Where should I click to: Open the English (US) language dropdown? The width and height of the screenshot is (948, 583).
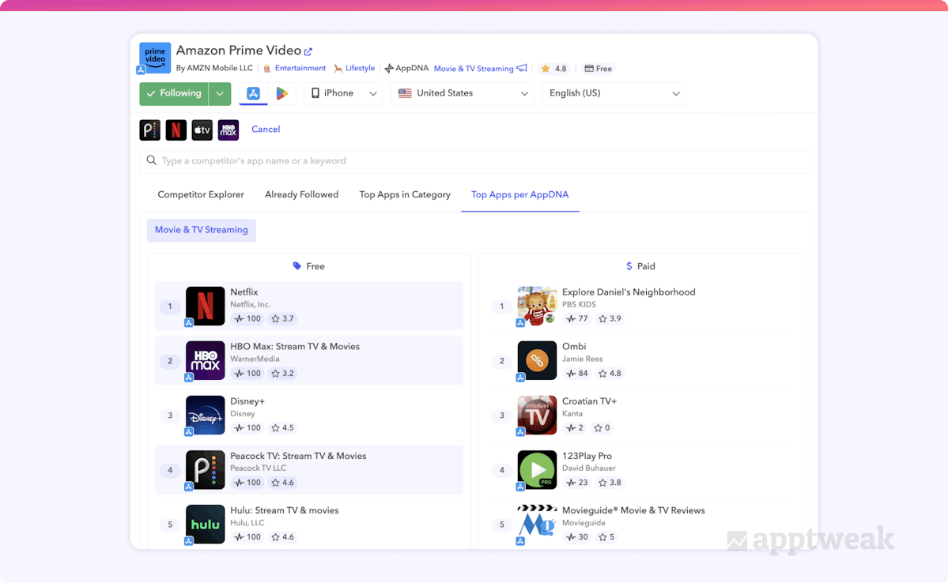pyautogui.click(x=614, y=93)
